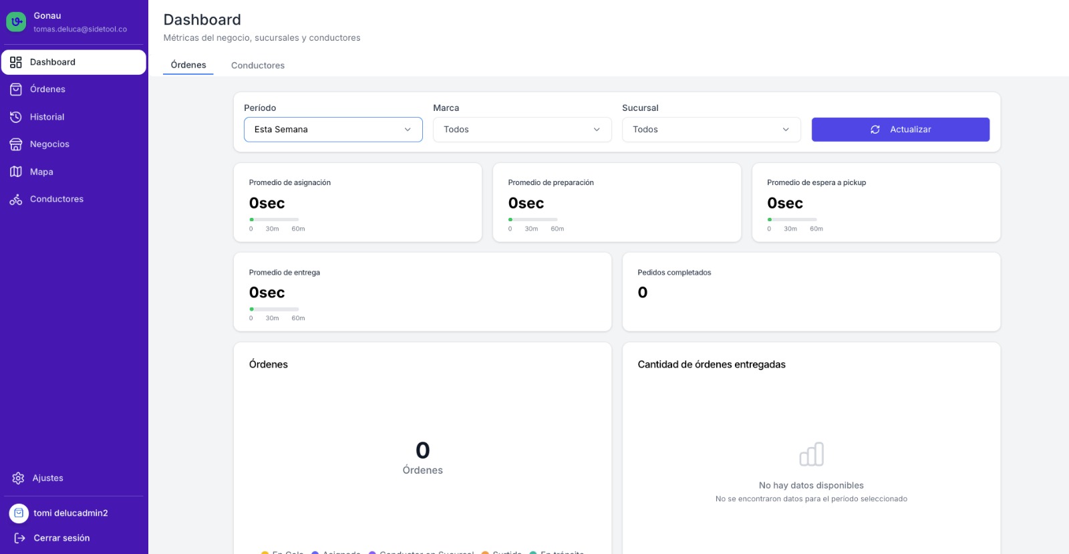Click the Dashboard page heading
The width and height of the screenshot is (1069, 554).
point(202,20)
